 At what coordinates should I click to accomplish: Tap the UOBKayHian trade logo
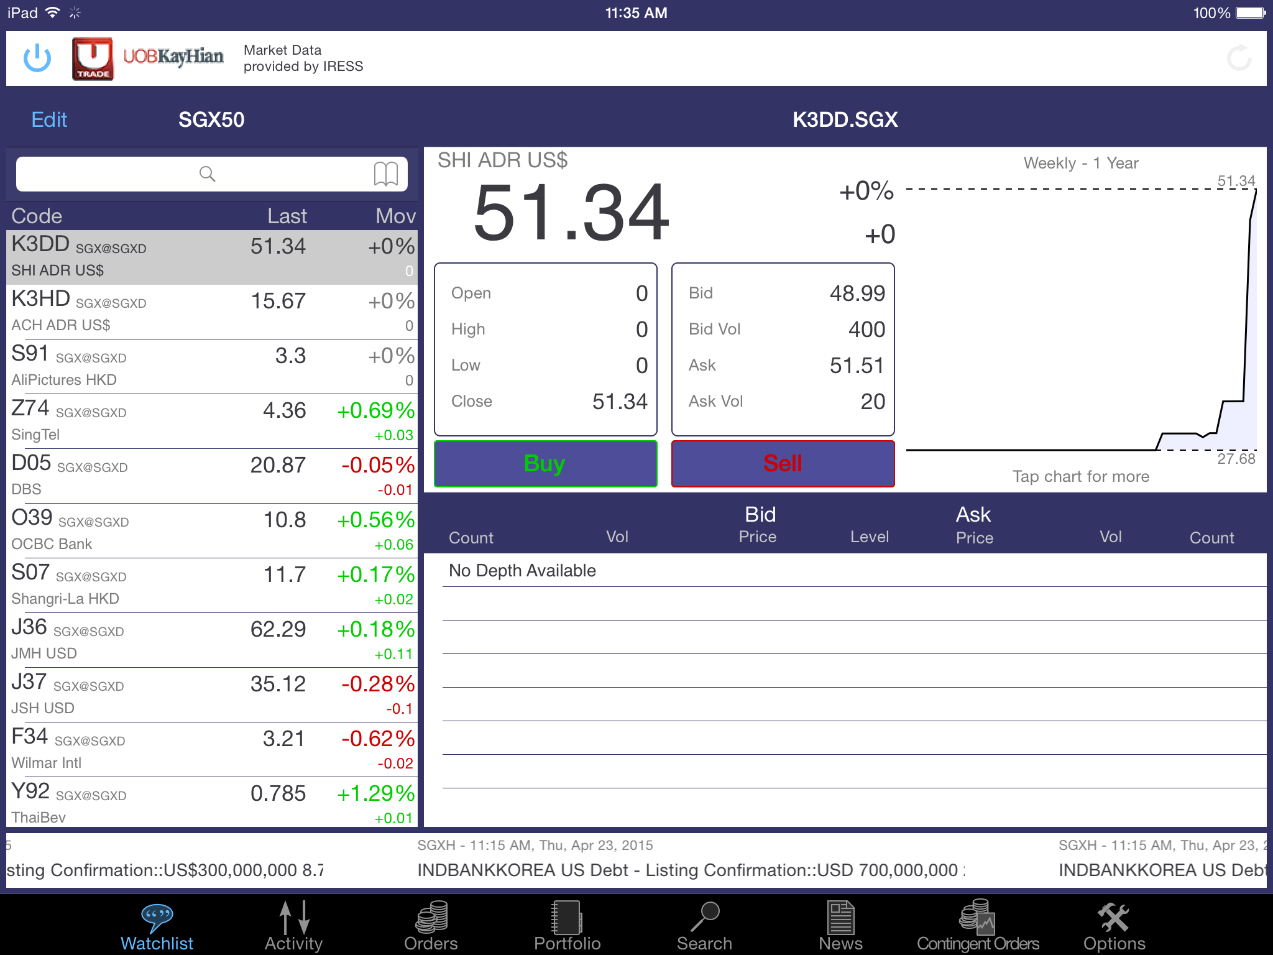point(148,58)
